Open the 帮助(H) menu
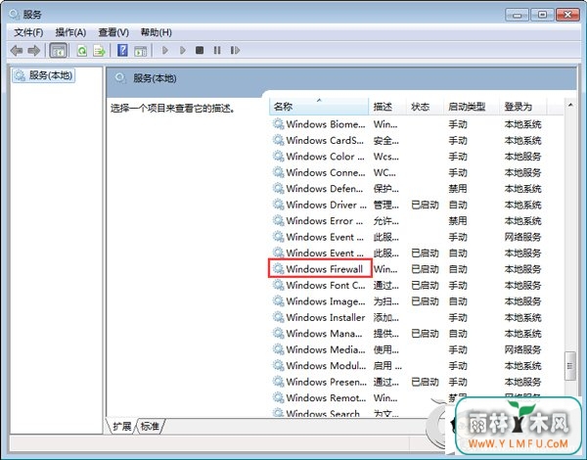The image size is (587, 460). tap(157, 32)
